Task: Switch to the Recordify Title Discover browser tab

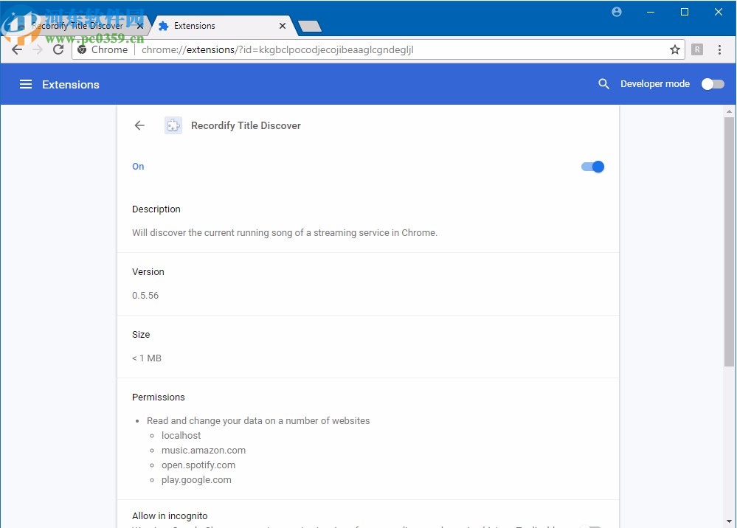Action: tap(77, 26)
